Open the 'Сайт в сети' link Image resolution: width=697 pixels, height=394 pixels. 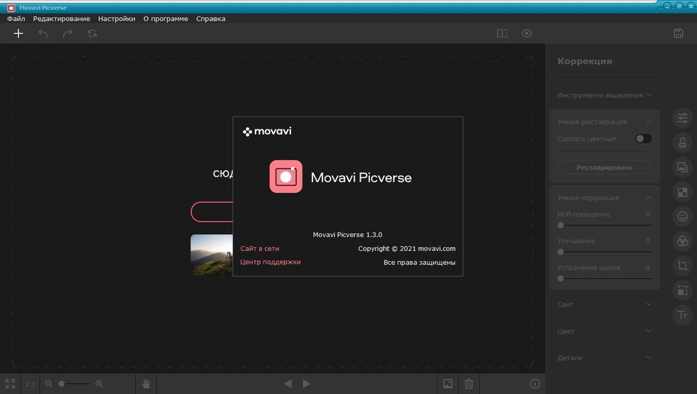[260, 249]
